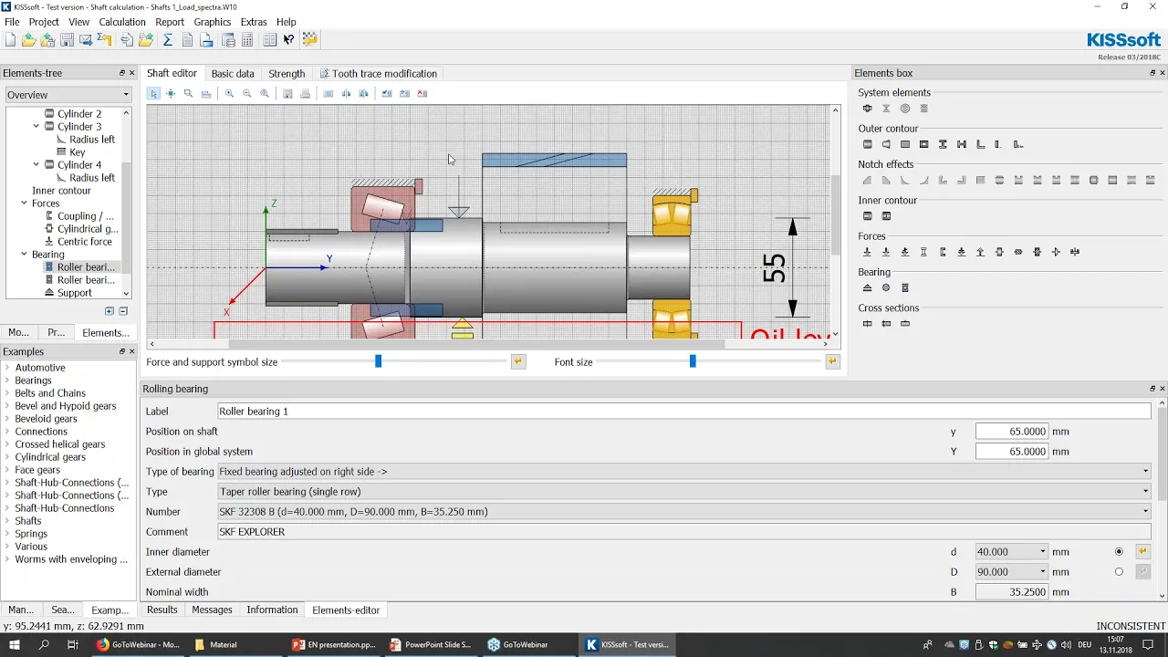Click the Position on shaft y field
The width and height of the screenshot is (1168, 657).
point(1012,432)
